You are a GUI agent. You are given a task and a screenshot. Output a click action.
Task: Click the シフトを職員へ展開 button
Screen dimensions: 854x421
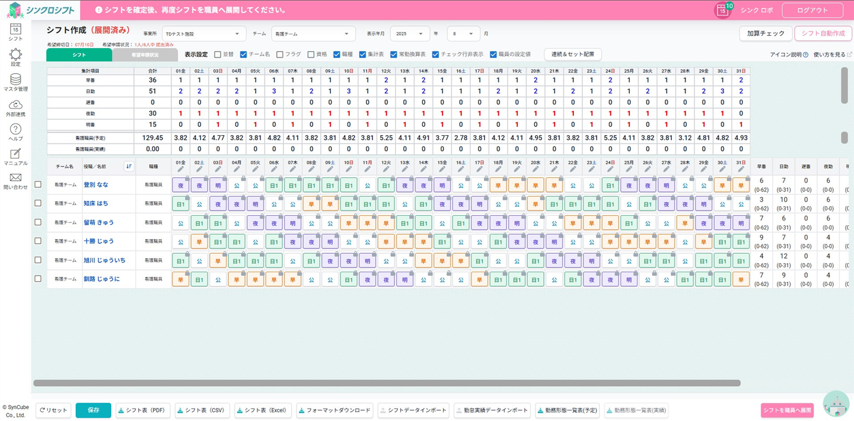click(787, 410)
